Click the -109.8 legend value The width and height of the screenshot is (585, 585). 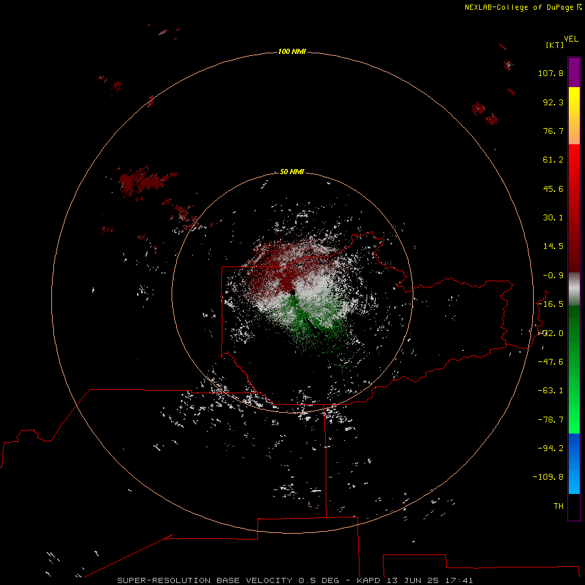[548, 477]
